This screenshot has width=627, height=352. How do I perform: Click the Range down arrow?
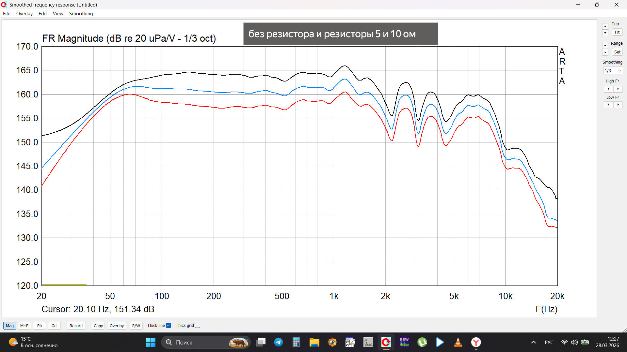pos(605,52)
